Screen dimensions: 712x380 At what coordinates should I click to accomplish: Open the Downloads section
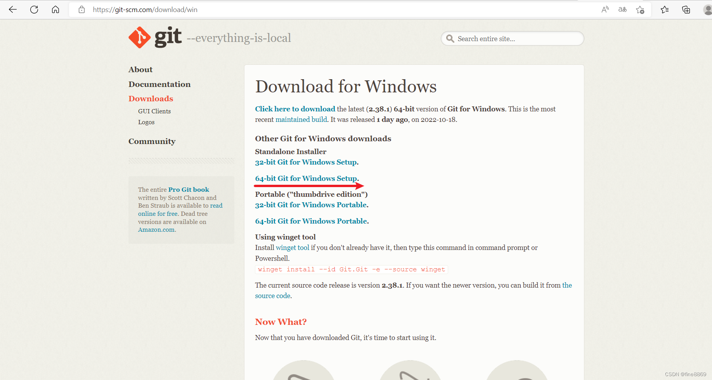(151, 99)
